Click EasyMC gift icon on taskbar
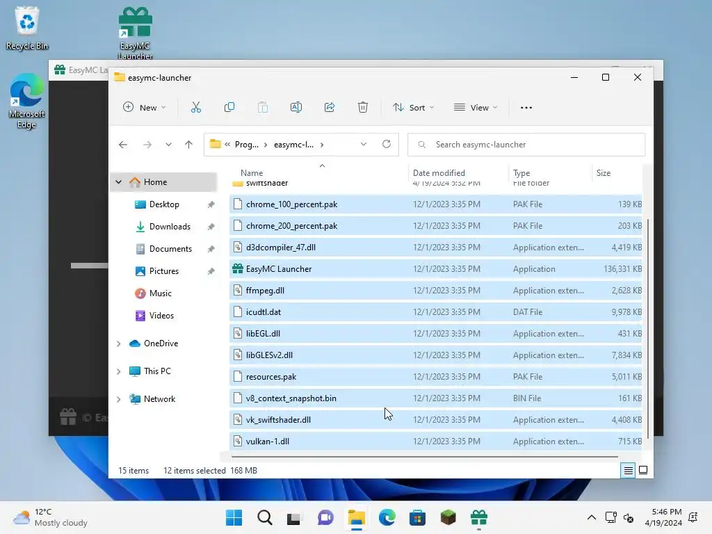This screenshot has height=534, width=712. 479,517
